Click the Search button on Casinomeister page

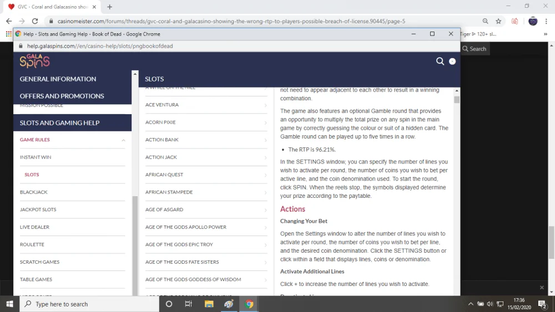[475, 49]
